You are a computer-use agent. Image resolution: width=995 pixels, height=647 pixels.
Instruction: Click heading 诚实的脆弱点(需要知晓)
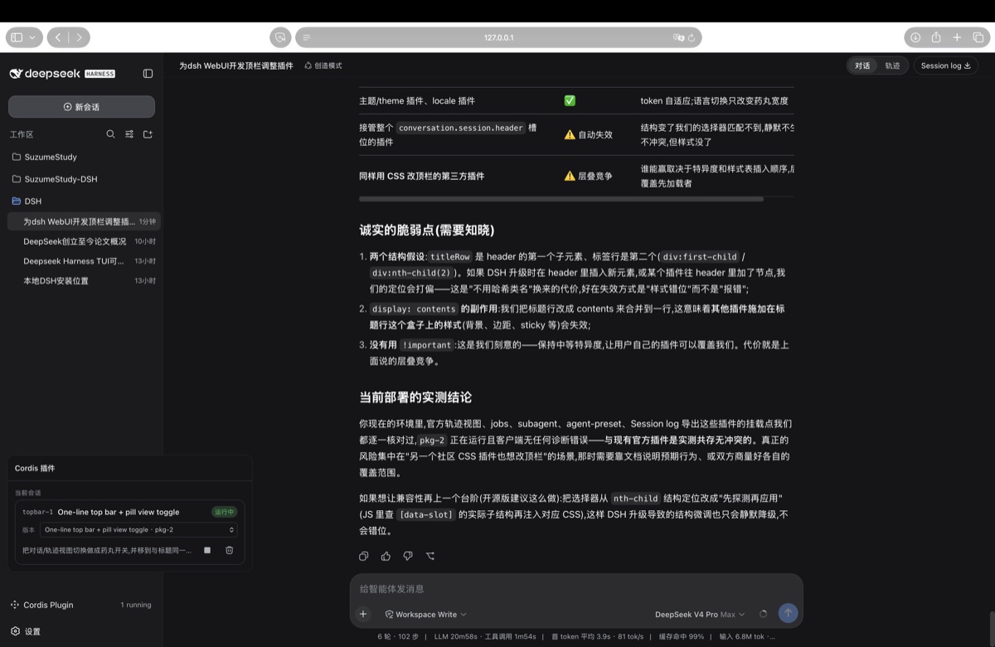click(x=427, y=230)
